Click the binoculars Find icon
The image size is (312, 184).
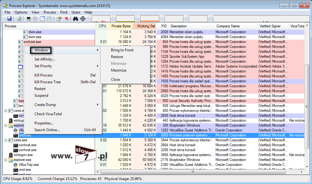[x=76, y=19]
